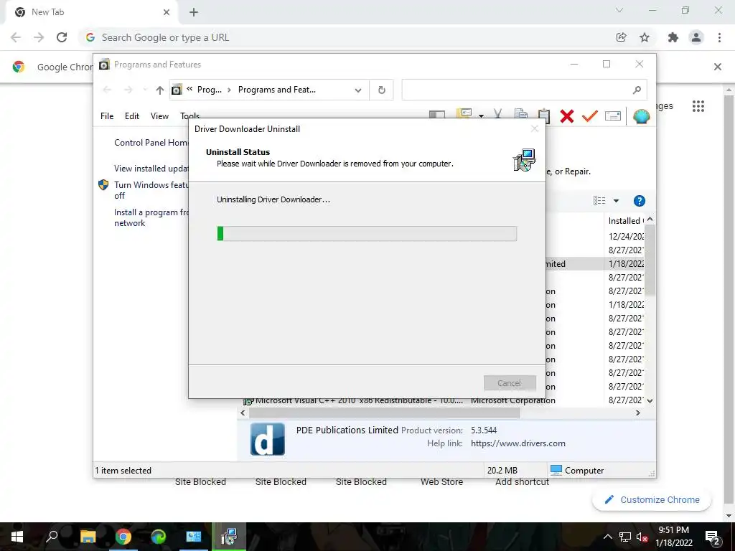Click the 'Prog...' breadcrumb segment
The width and height of the screenshot is (735, 551).
[x=210, y=90]
